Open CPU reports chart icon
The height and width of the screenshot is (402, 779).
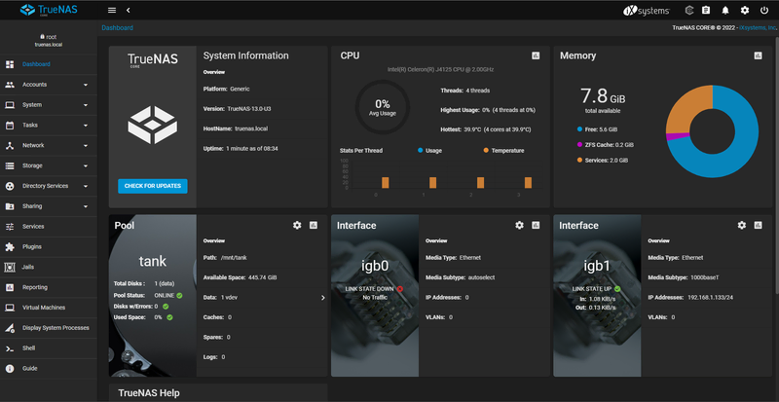click(536, 55)
